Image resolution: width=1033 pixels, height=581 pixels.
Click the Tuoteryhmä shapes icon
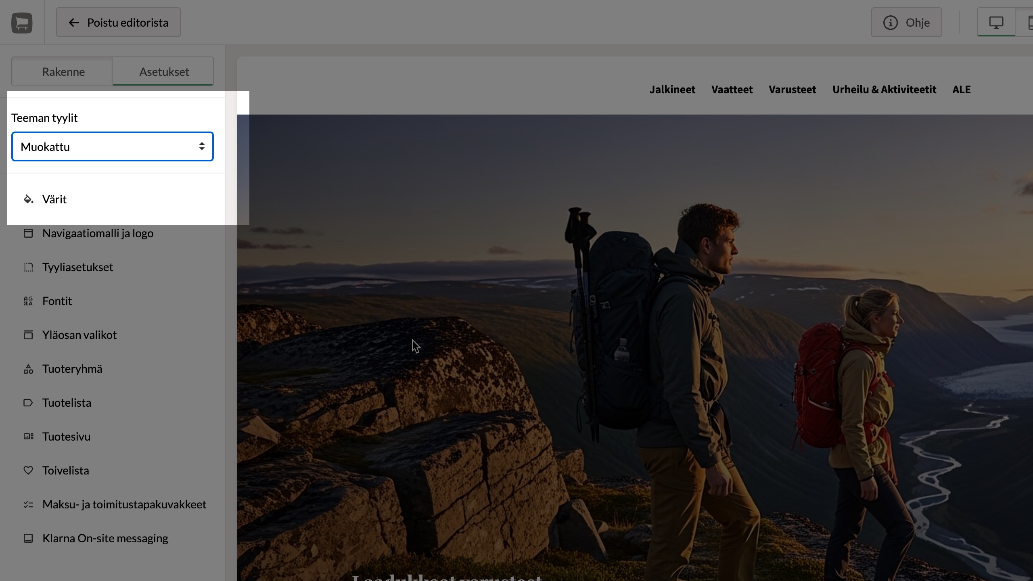pos(28,369)
